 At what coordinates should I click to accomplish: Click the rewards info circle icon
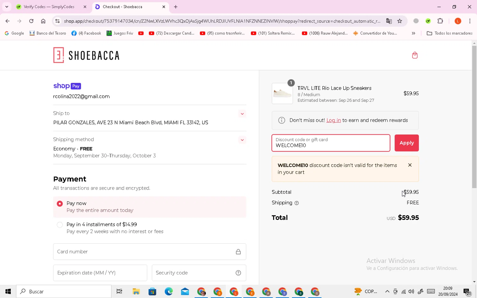pyautogui.click(x=281, y=120)
